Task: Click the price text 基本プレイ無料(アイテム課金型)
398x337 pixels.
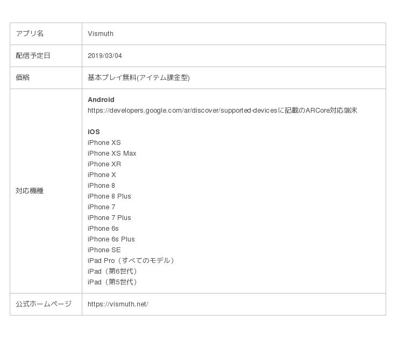Action: click(x=139, y=78)
